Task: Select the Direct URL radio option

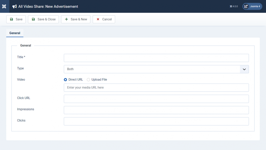Action: [x=65, y=80]
